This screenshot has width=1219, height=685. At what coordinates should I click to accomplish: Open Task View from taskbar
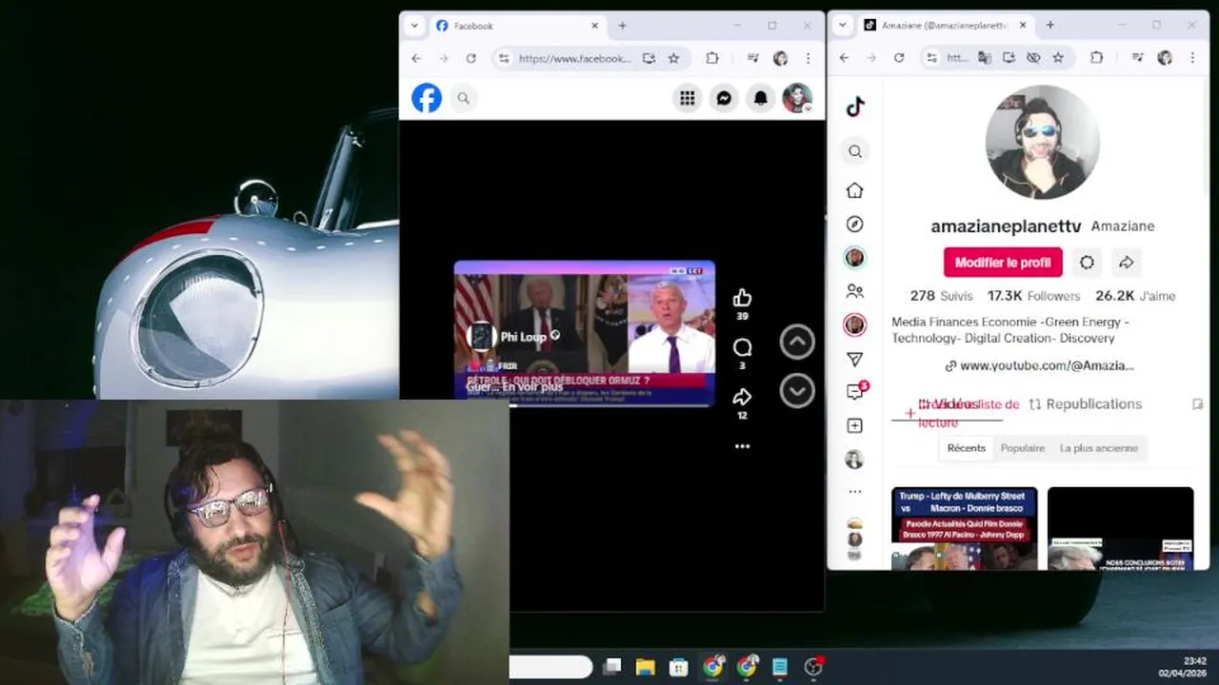(611, 667)
